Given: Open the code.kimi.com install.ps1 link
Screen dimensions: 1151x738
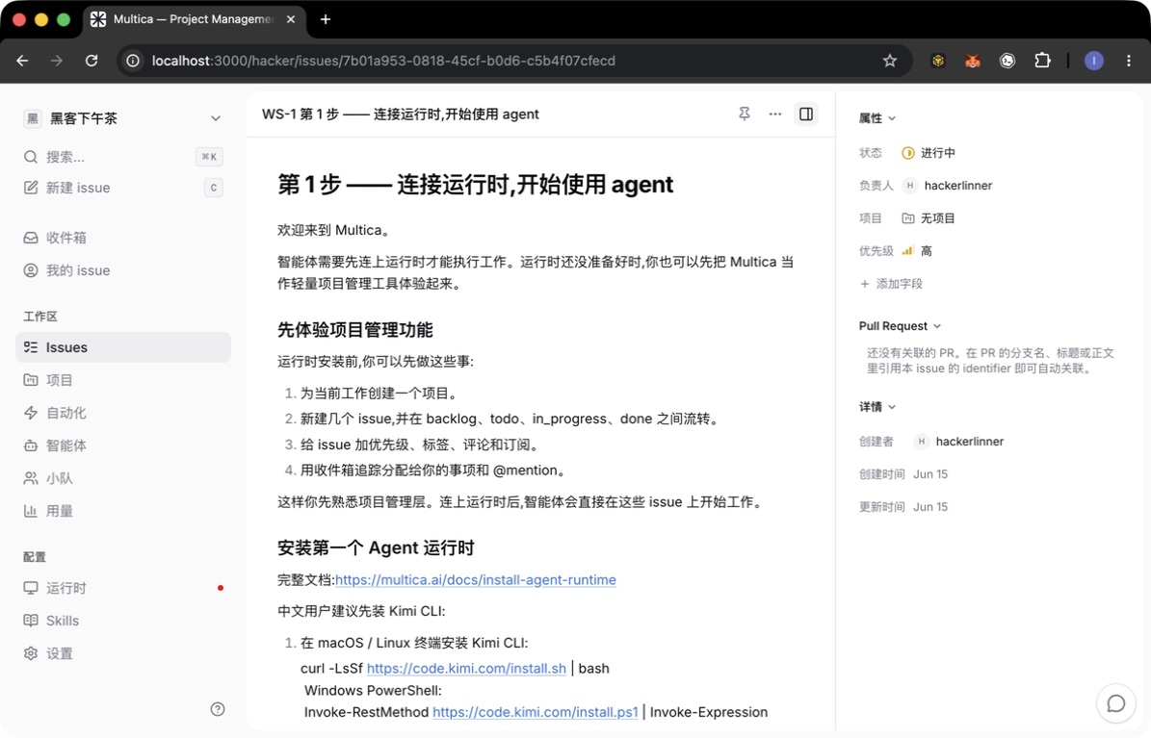Looking at the screenshot, I should [x=536, y=712].
